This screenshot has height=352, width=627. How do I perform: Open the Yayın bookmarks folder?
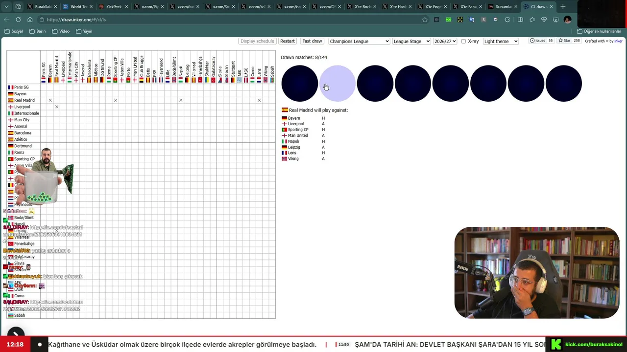pos(84,31)
